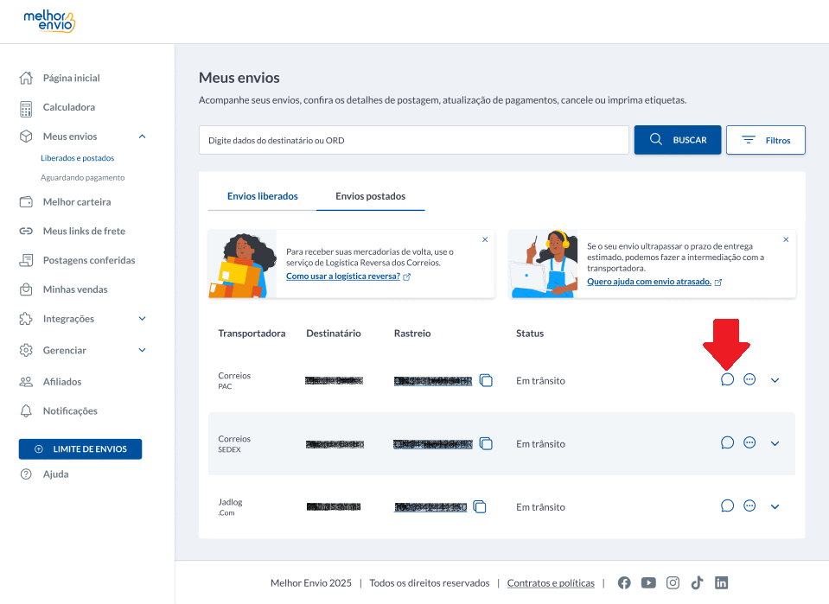
Task: Collapse the Meus envios sidebar section
Action: tap(142, 137)
